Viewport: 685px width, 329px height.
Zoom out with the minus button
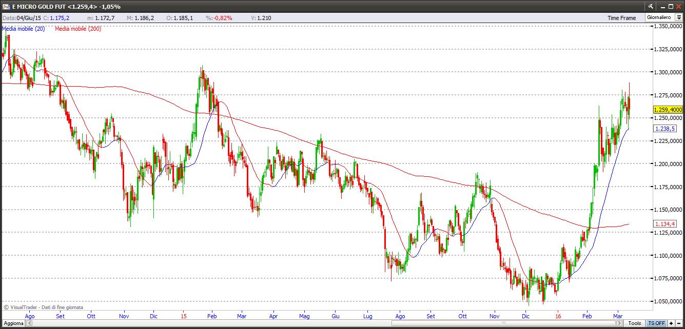679,323
